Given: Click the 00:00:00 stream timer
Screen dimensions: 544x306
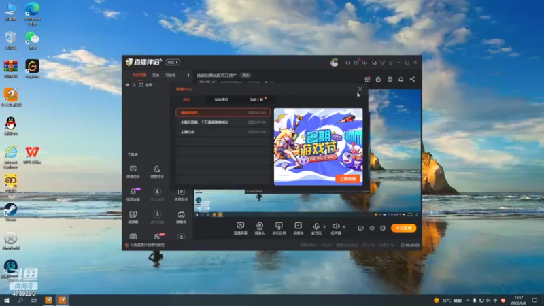Looking at the screenshot, I should tap(410, 245).
